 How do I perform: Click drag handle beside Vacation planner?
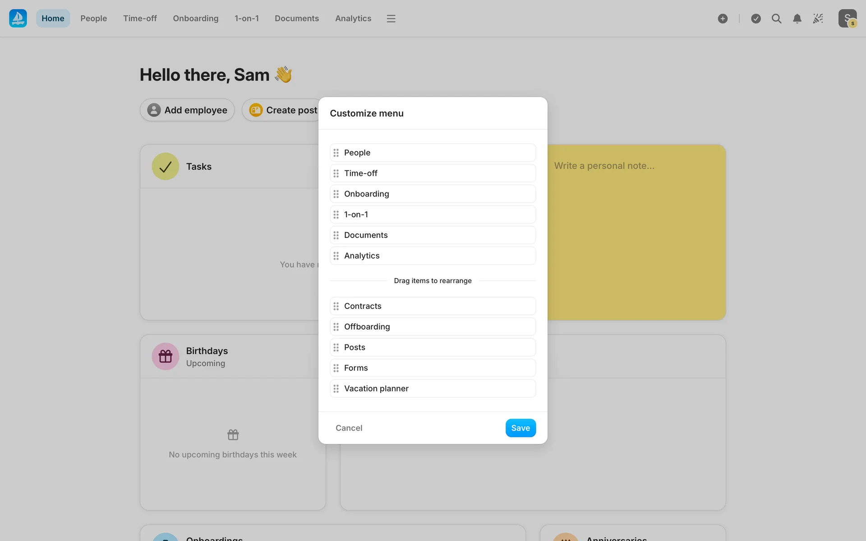(x=336, y=389)
